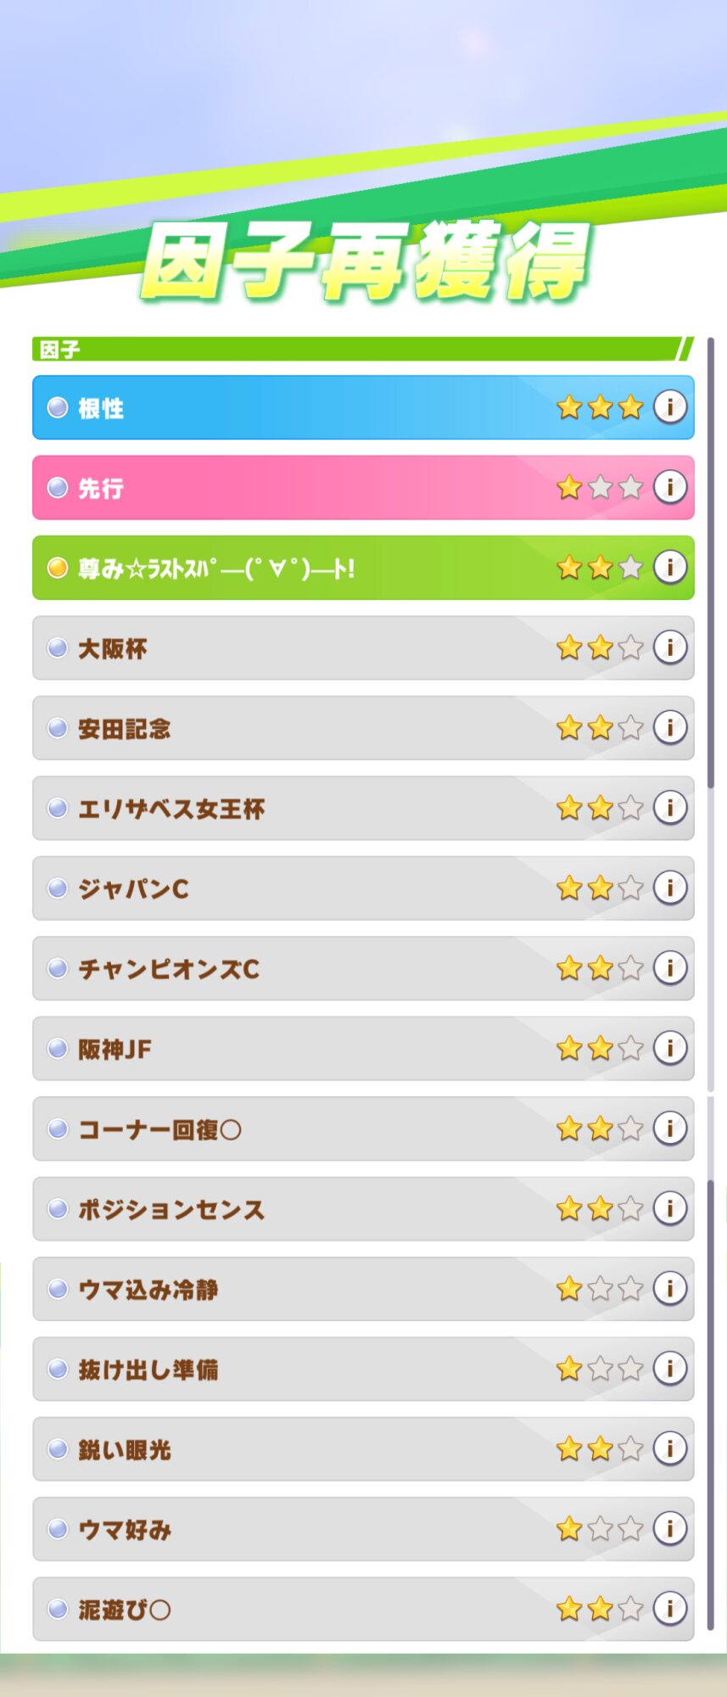
Task: Tap info icon for コーナー回復○
Action: tap(669, 1128)
